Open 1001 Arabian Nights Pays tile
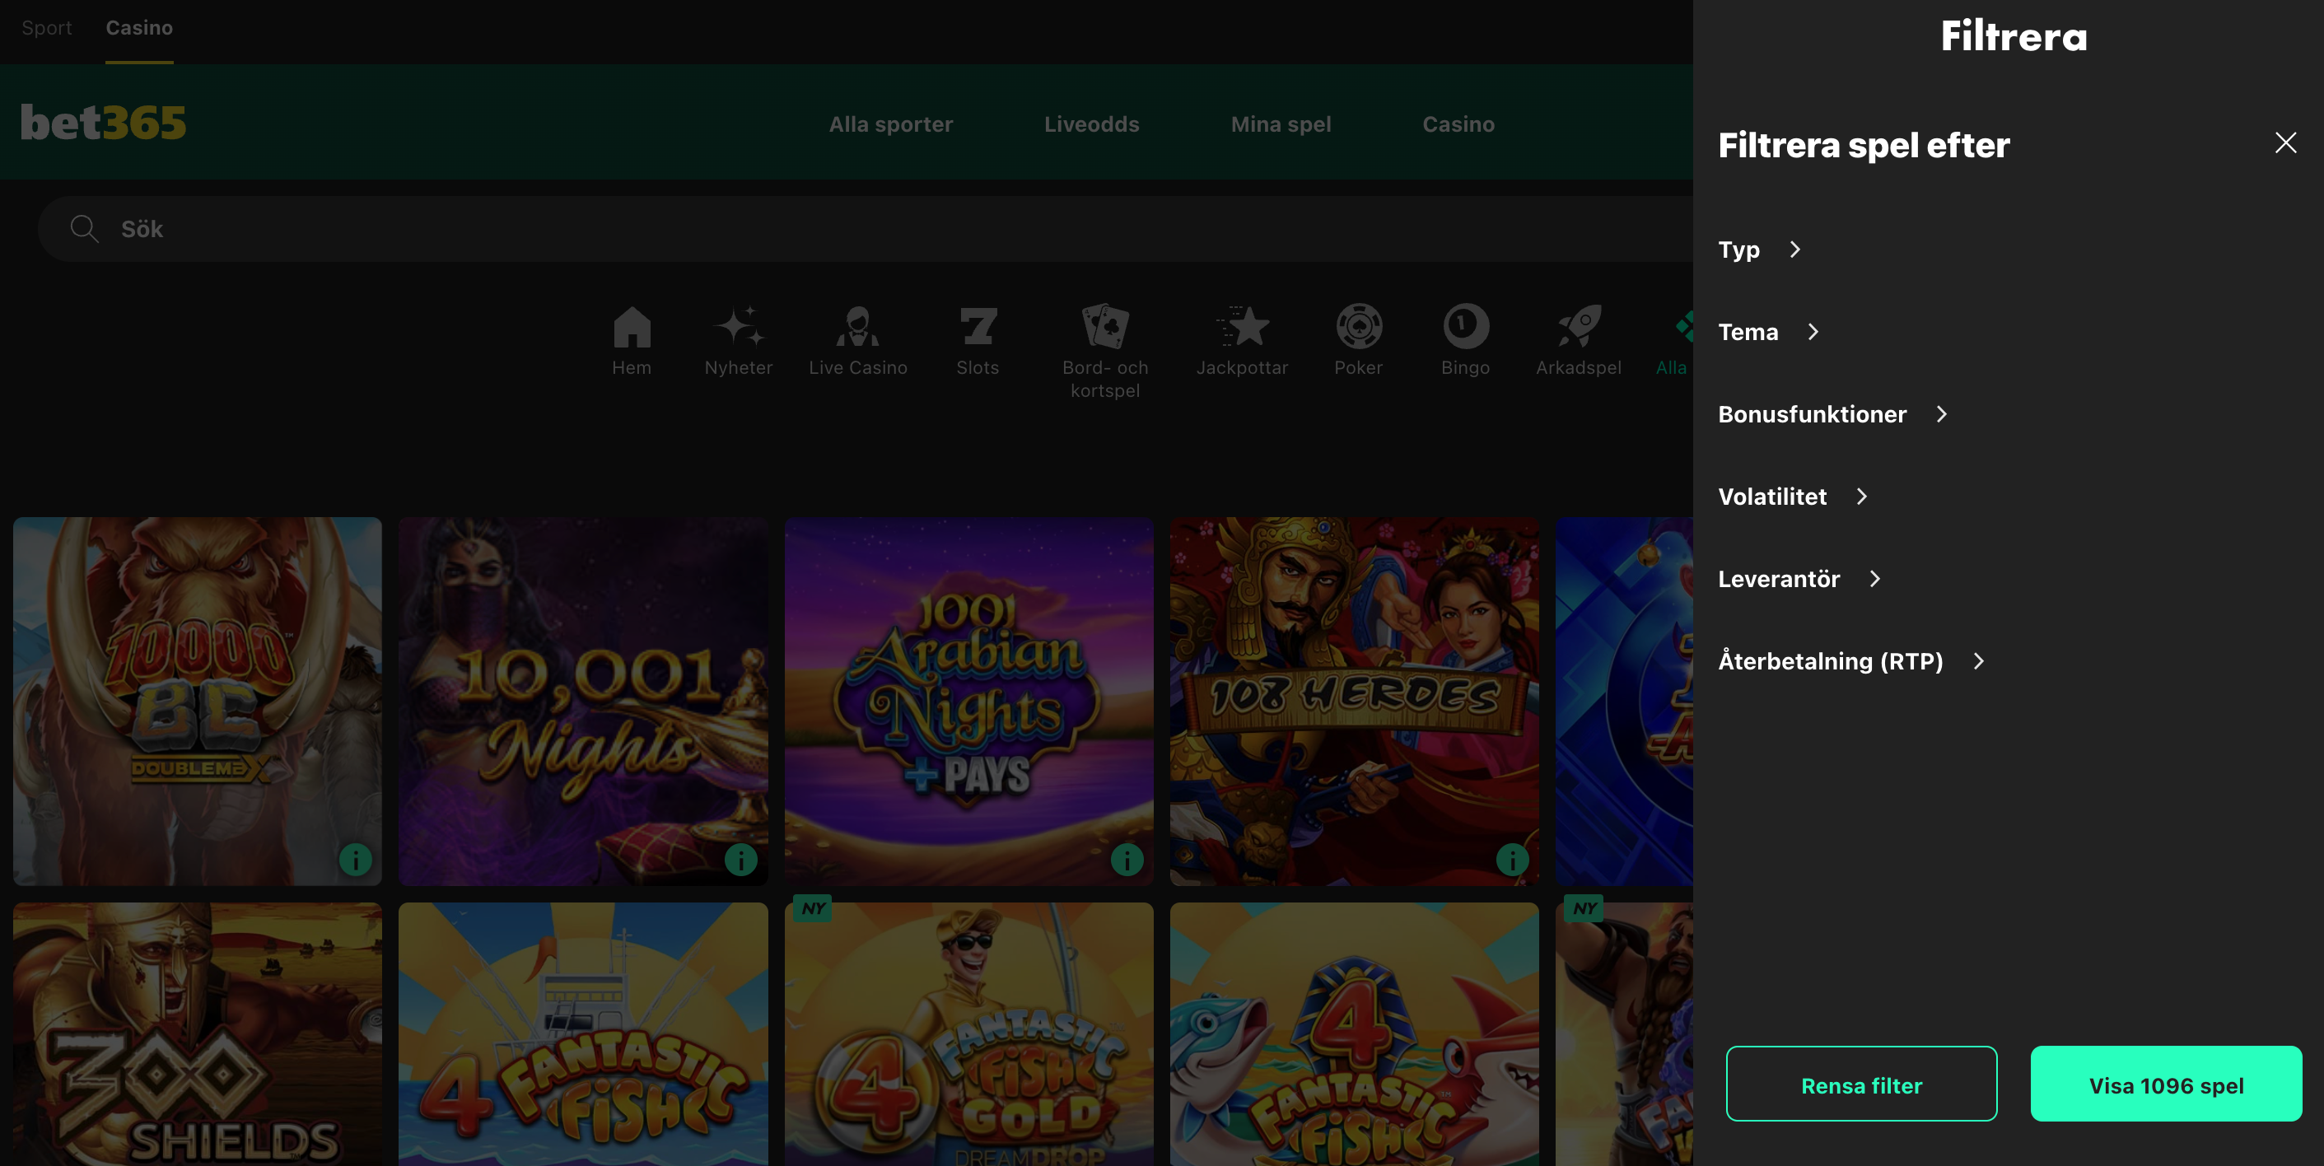2324x1166 pixels. (x=969, y=701)
